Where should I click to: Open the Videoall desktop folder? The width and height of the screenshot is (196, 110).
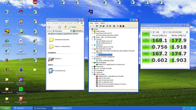7,100
